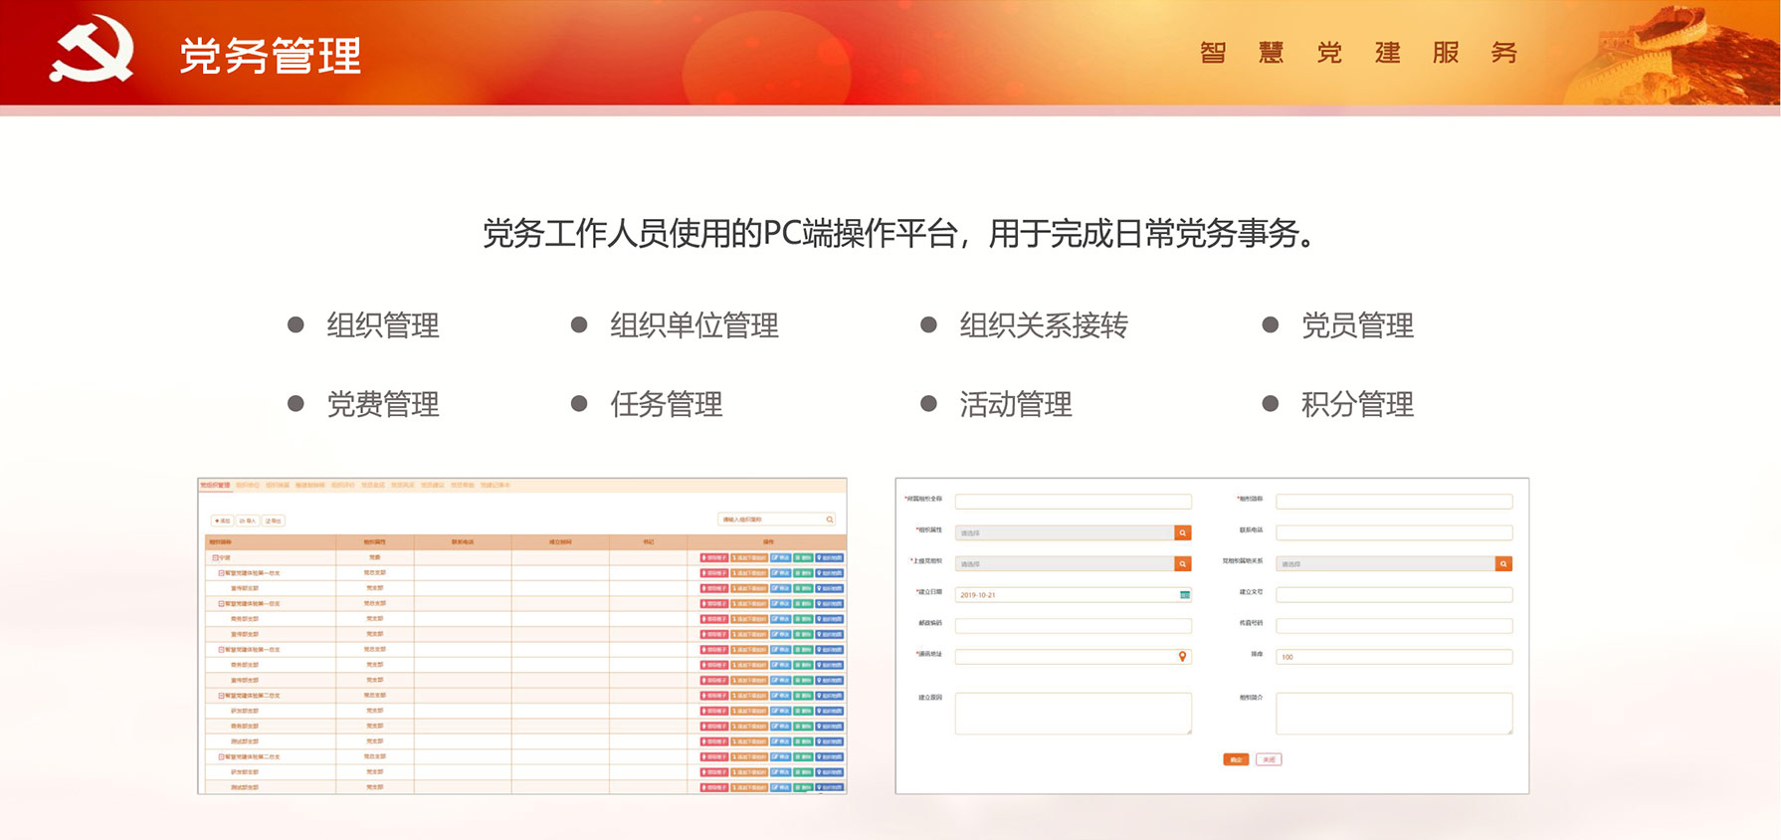Click green delete button in 宁波 row
1781x840 pixels.
tap(803, 558)
